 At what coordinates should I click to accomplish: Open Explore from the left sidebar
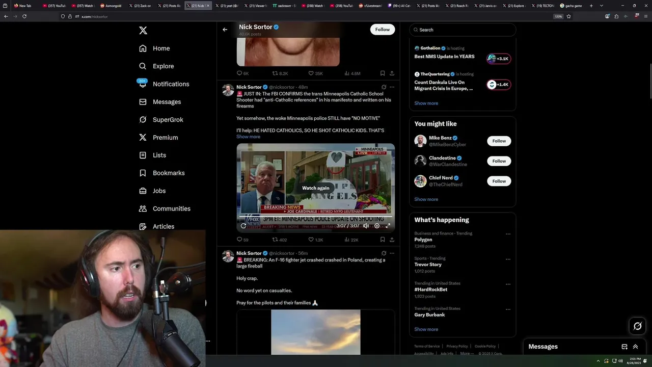tap(156, 66)
